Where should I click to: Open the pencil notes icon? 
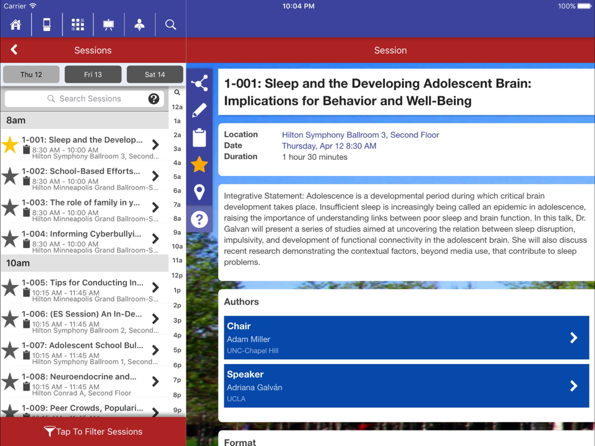[x=199, y=110]
